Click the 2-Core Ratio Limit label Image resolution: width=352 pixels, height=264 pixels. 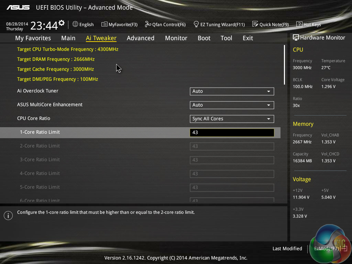click(x=40, y=146)
